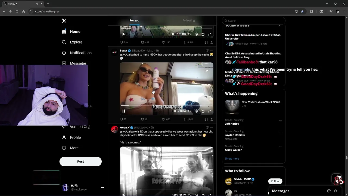Like Beast's post with 692 likes
The width and height of the screenshot is (348, 196).
166,119
